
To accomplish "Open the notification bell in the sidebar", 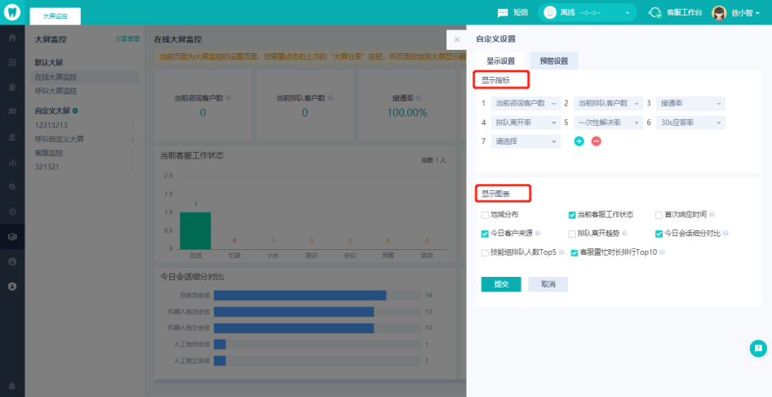I will click(12, 386).
